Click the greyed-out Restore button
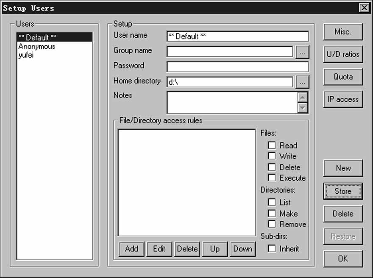373x278 pixels. (x=343, y=236)
